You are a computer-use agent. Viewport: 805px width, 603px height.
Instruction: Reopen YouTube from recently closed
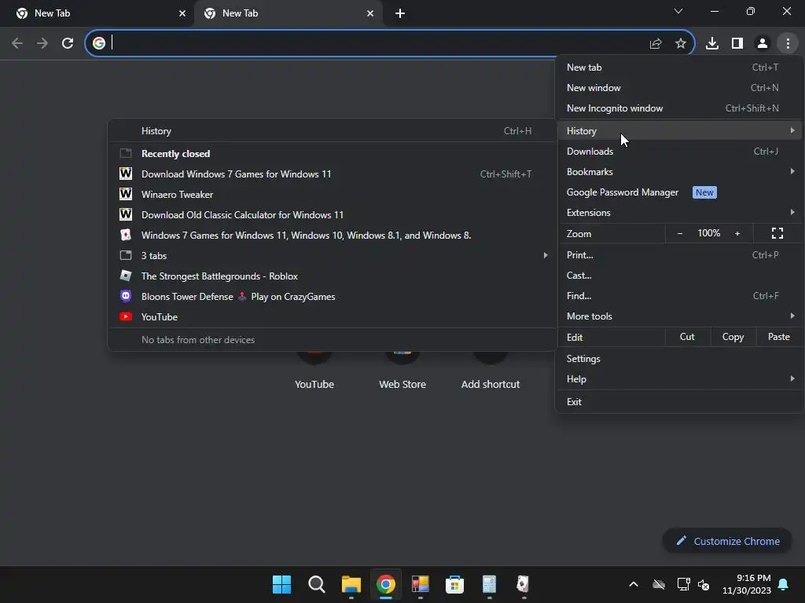pyautogui.click(x=333, y=317)
